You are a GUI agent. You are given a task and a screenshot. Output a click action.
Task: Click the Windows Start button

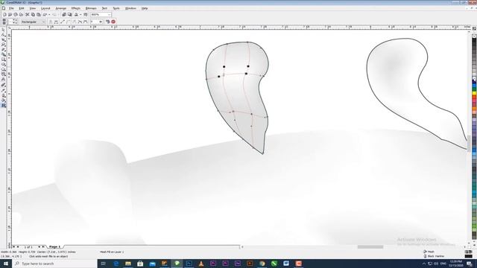(5, 264)
